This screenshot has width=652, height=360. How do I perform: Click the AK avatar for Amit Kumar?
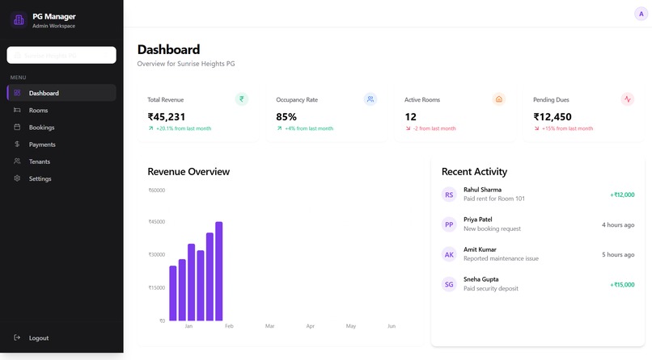pos(449,254)
